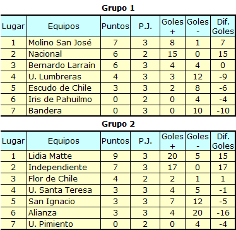Viewport: 236px width, 230px height.
Task: Click the Grupo 1 title
Action: point(118,8)
